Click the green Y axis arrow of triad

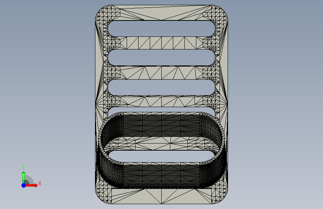(24, 177)
